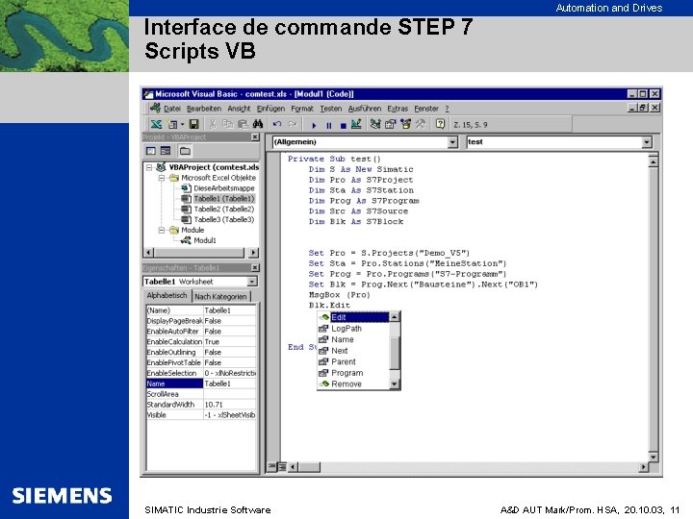The height and width of the screenshot is (519, 693).
Task: Click the Copy toolbar icon
Action: [227, 124]
